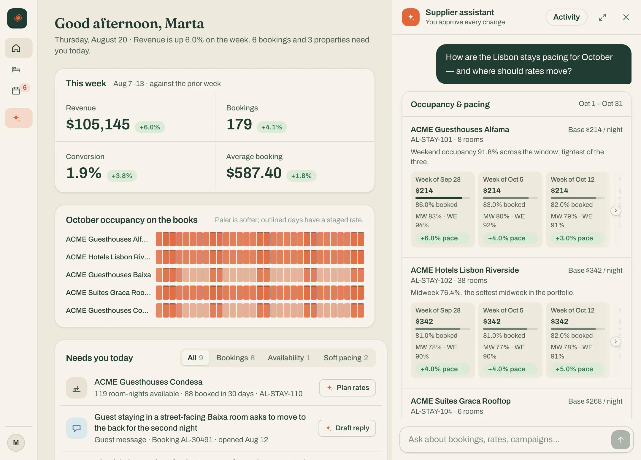Switch to the Soft pacing 2 tab
Viewport: 641px width, 460px height.
[346, 358]
